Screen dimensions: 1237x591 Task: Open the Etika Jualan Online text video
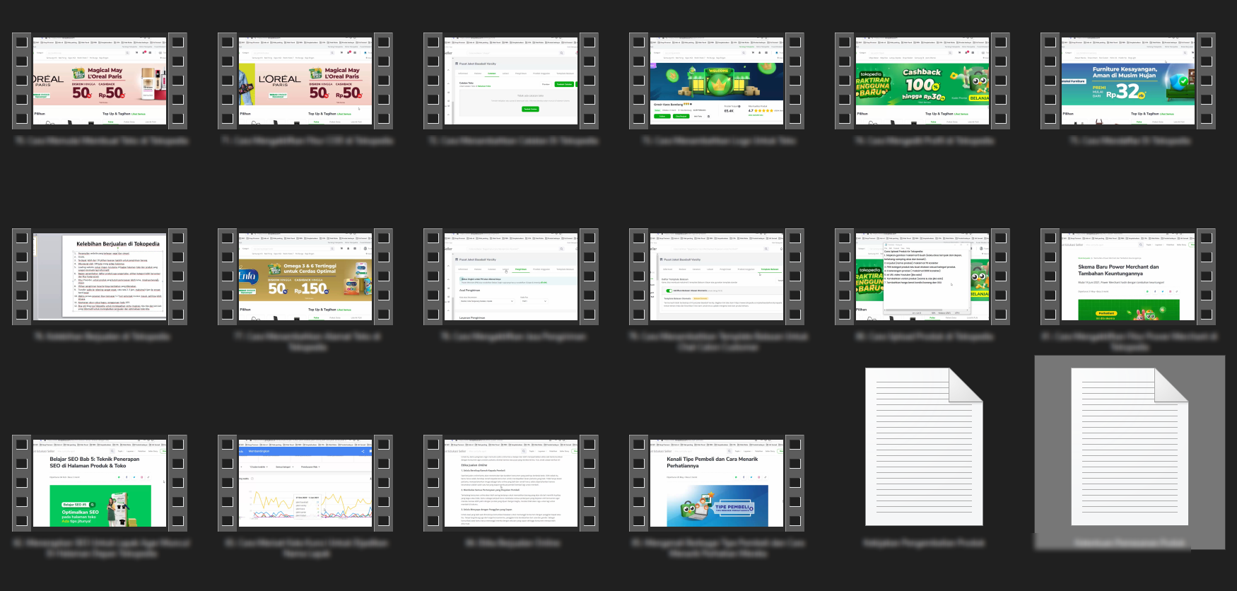[x=511, y=483]
